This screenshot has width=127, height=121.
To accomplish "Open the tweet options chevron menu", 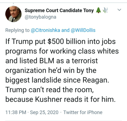I will (x=119, y=10).
